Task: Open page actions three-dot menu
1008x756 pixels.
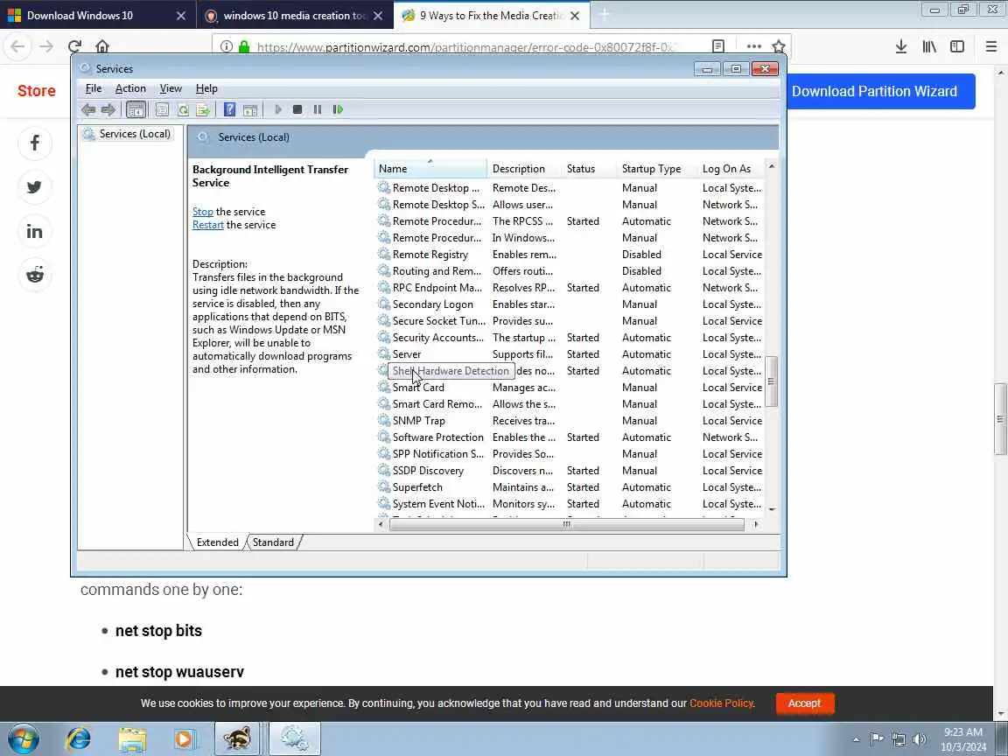Action: tap(754, 46)
